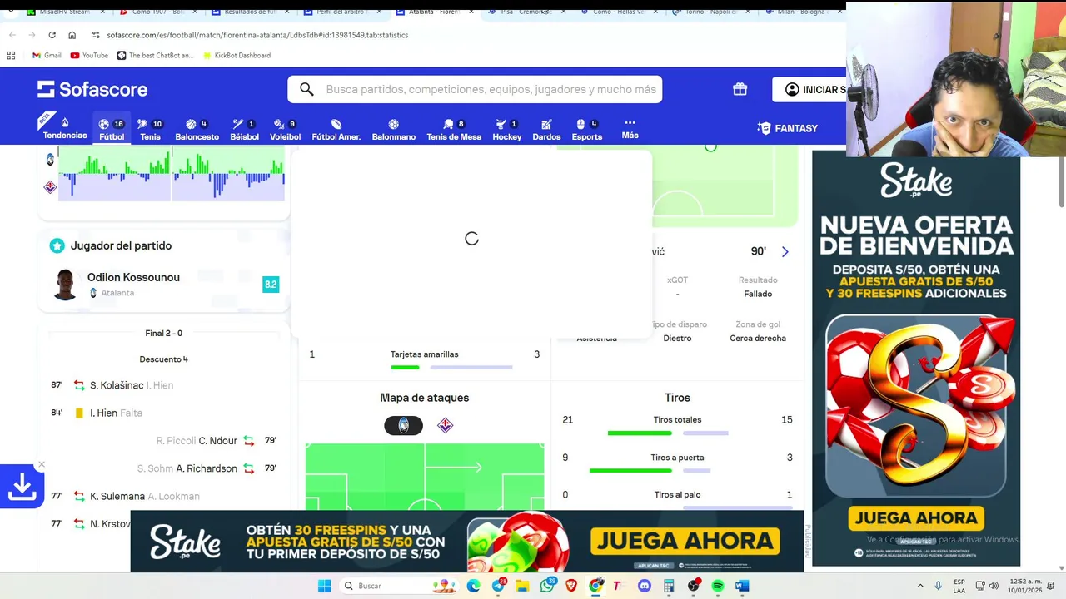This screenshot has height=599, width=1066.
Task: Click the blue download arrow icon
Action: (x=22, y=487)
